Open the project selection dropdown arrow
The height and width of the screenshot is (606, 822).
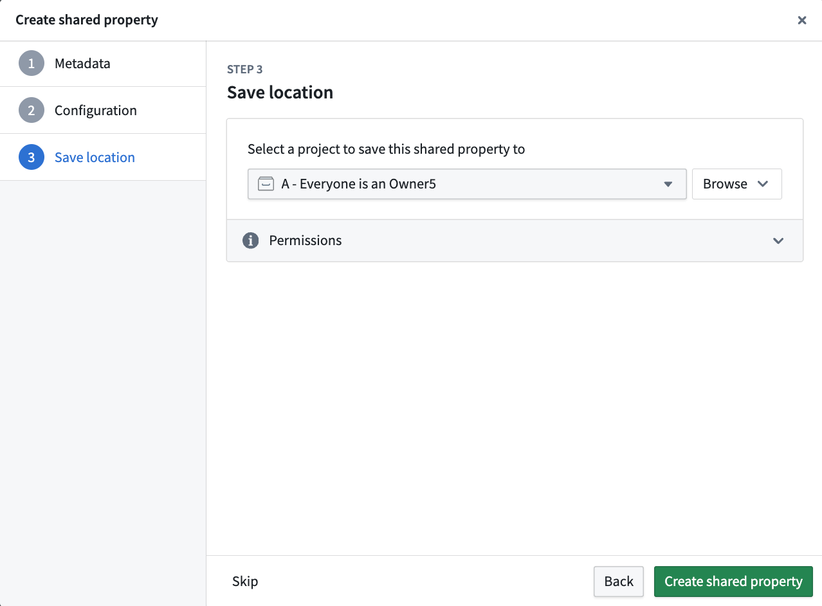pyautogui.click(x=668, y=184)
